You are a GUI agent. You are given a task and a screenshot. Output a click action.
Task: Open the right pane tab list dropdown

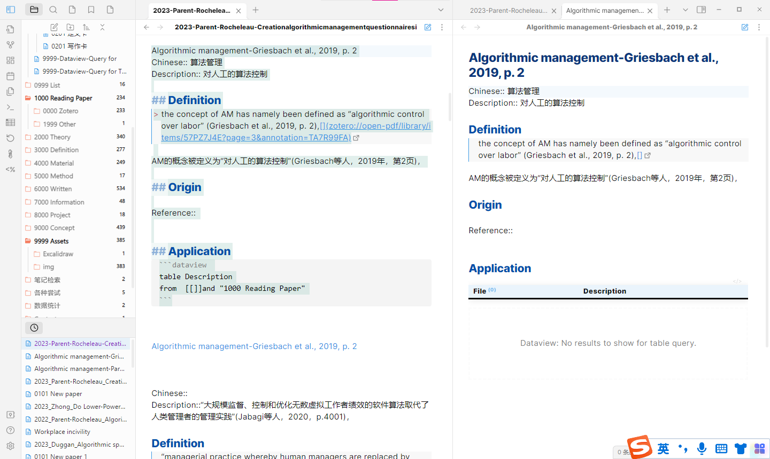685,10
